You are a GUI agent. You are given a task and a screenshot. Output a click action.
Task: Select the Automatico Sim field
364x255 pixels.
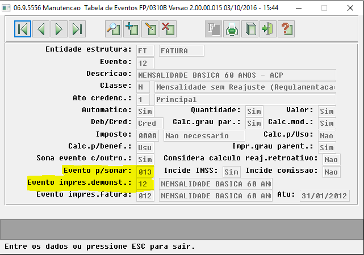(x=145, y=112)
